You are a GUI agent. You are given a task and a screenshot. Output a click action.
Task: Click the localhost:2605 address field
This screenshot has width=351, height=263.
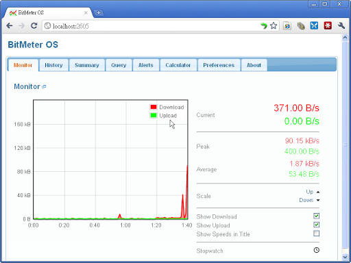click(151, 26)
